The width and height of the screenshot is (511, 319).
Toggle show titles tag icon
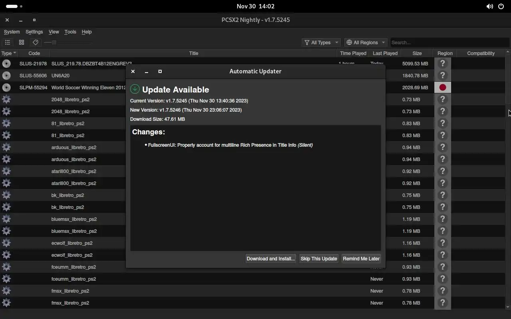point(36,42)
